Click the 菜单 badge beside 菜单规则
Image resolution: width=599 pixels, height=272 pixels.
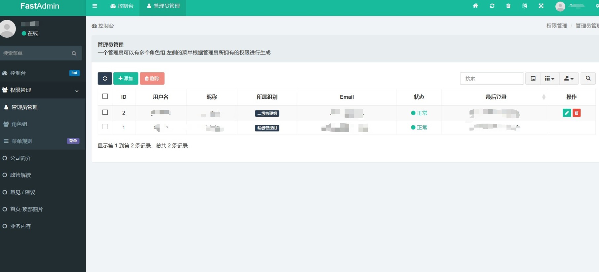tap(73, 141)
